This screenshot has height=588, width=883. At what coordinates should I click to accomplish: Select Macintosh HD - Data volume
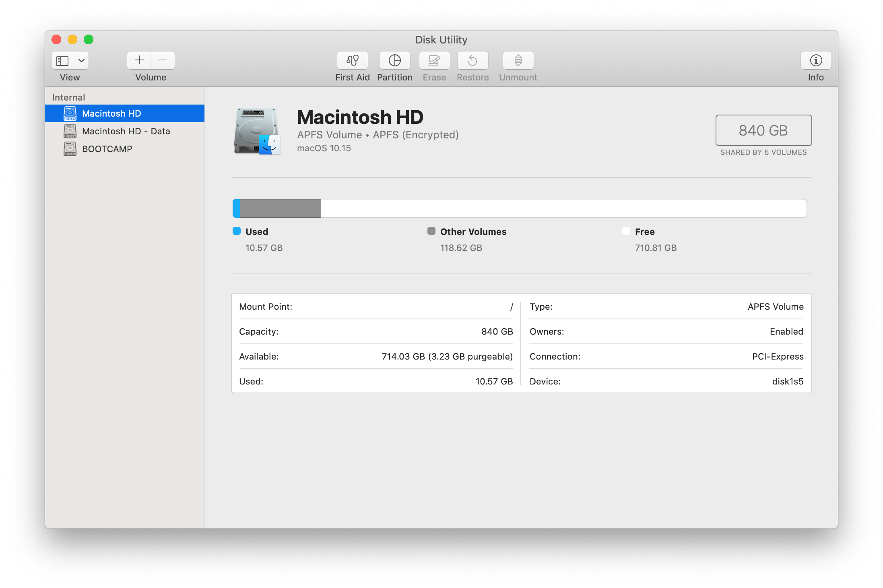click(126, 131)
